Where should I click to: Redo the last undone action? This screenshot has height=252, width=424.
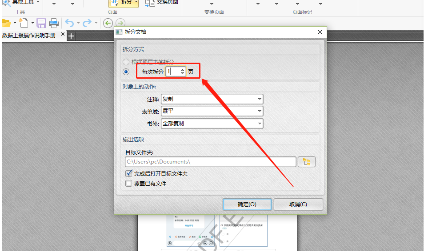[87, 23]
